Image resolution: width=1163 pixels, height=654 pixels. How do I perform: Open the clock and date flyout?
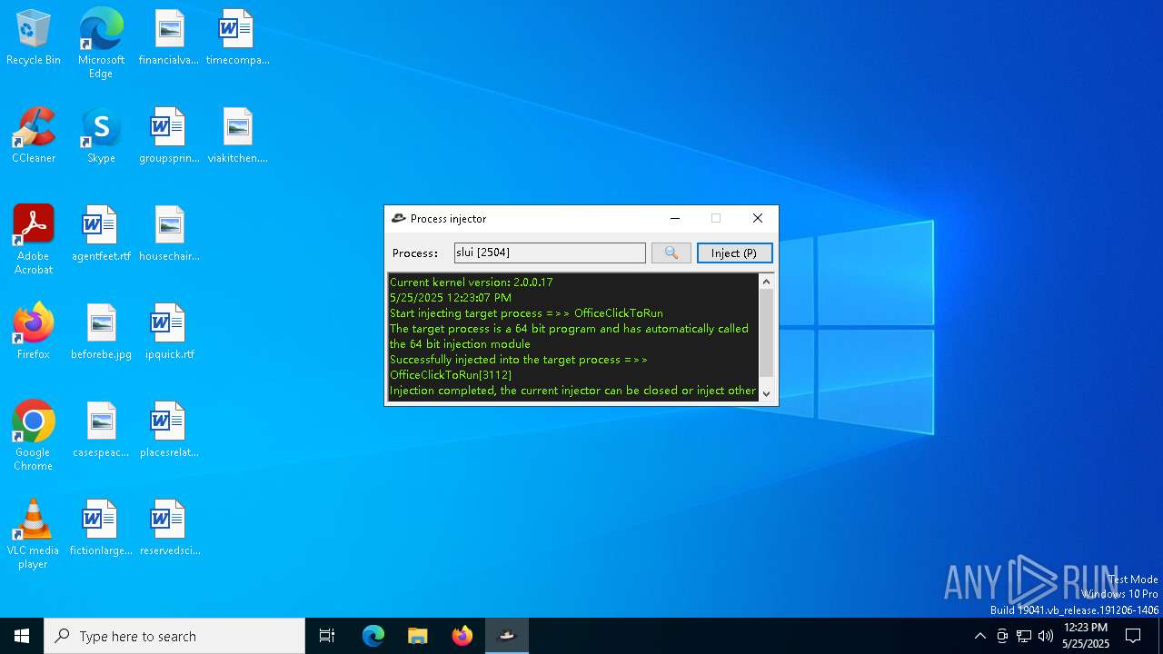pyautogui.click(x=1086, y=636)
